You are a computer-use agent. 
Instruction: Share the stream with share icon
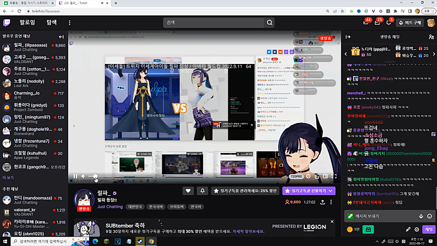point(322,202)
